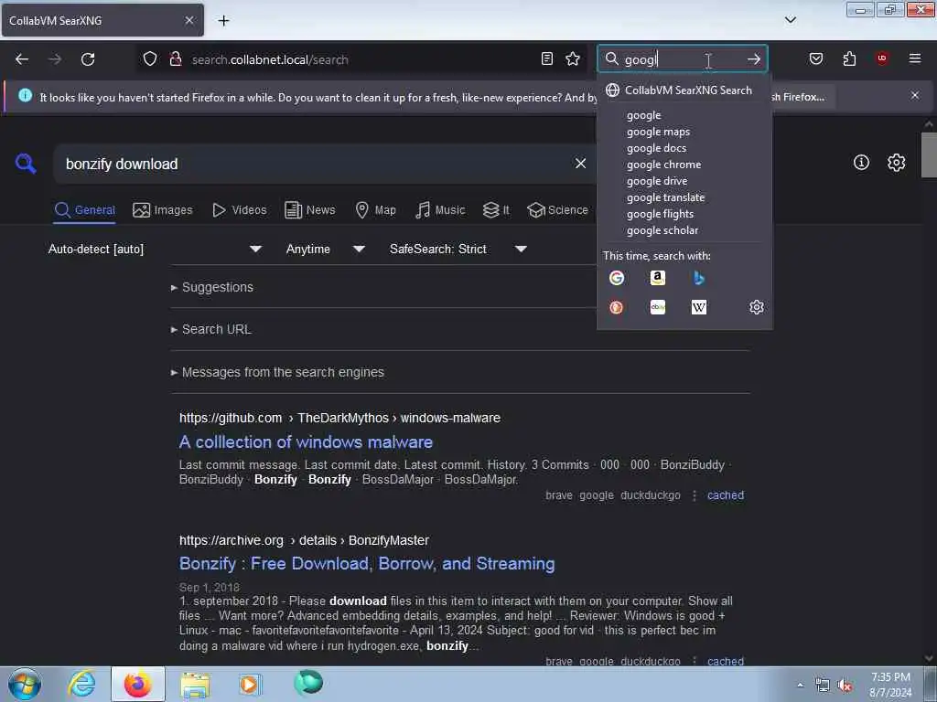
Task: Dismiss the Firefox refresh notification bar
Action: coord(914,95)
